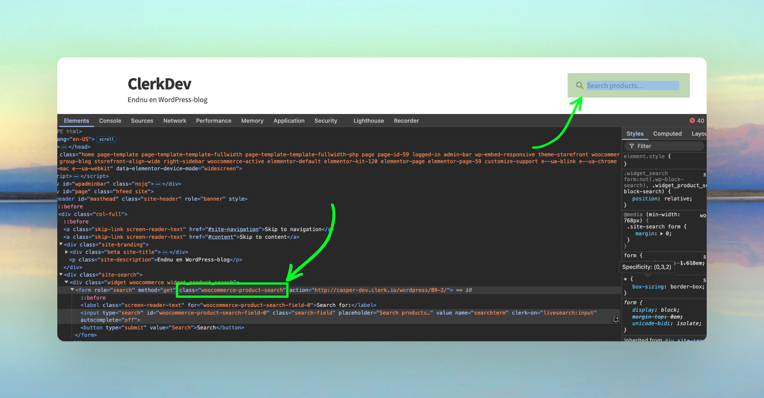Open the Console tab
Screen dimensions: 764x398
point(110,121)
